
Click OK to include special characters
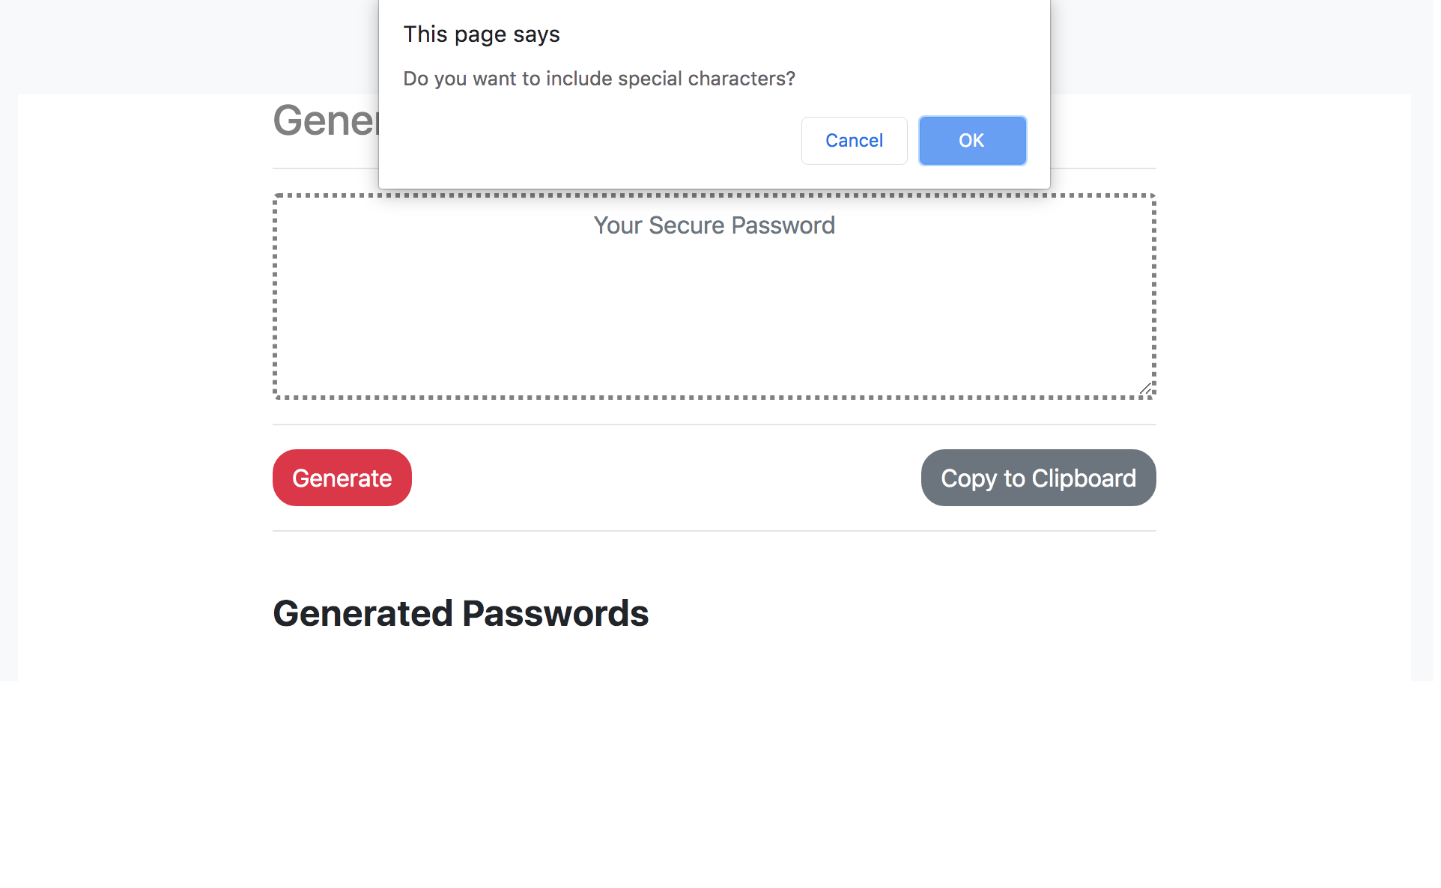click(x=971, y=141)
